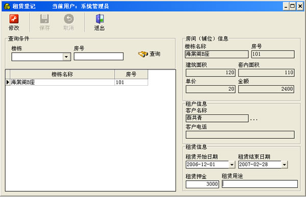Open the 租赁结束日期 date dropdown arrow
This screenshot has width=306, height=197.
(285, 165)
